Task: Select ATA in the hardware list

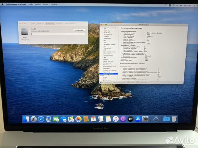Action: pos(105,29)
